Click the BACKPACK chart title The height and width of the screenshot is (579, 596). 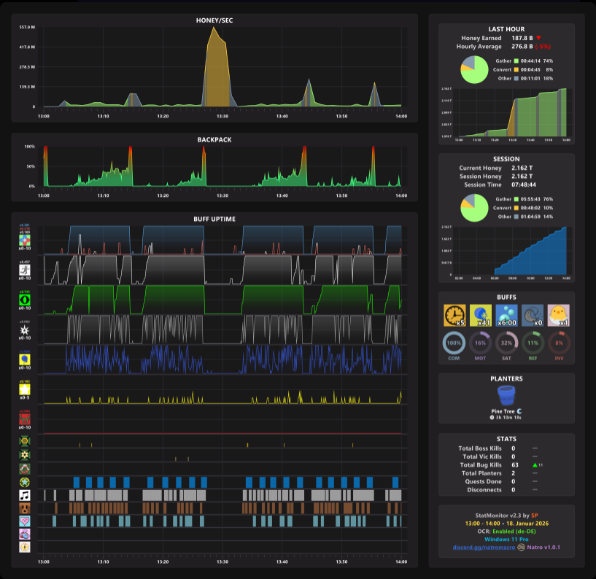tap(214, 140)
